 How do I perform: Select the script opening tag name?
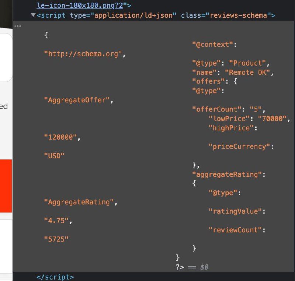pyautogui.click(x=53, y=15)
